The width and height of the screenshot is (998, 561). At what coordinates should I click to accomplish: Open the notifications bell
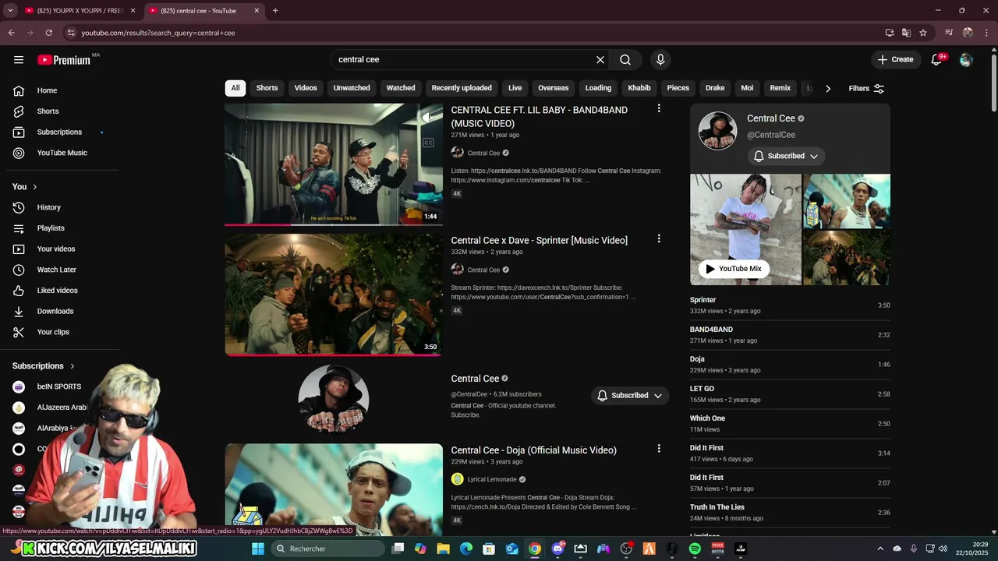click(x=937, y=60)
